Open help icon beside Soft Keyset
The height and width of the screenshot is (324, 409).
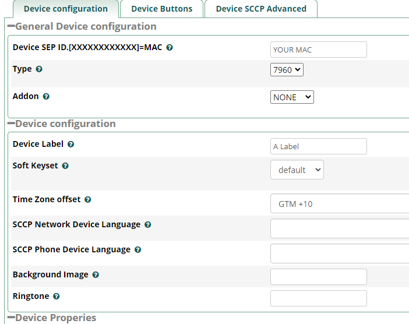tap(65, 166)
